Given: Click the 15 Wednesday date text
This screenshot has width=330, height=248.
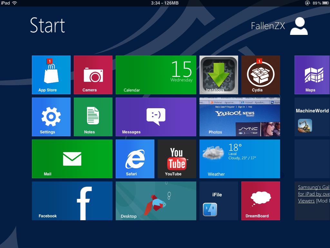Looking at the screenshot, I should (181, 71).
